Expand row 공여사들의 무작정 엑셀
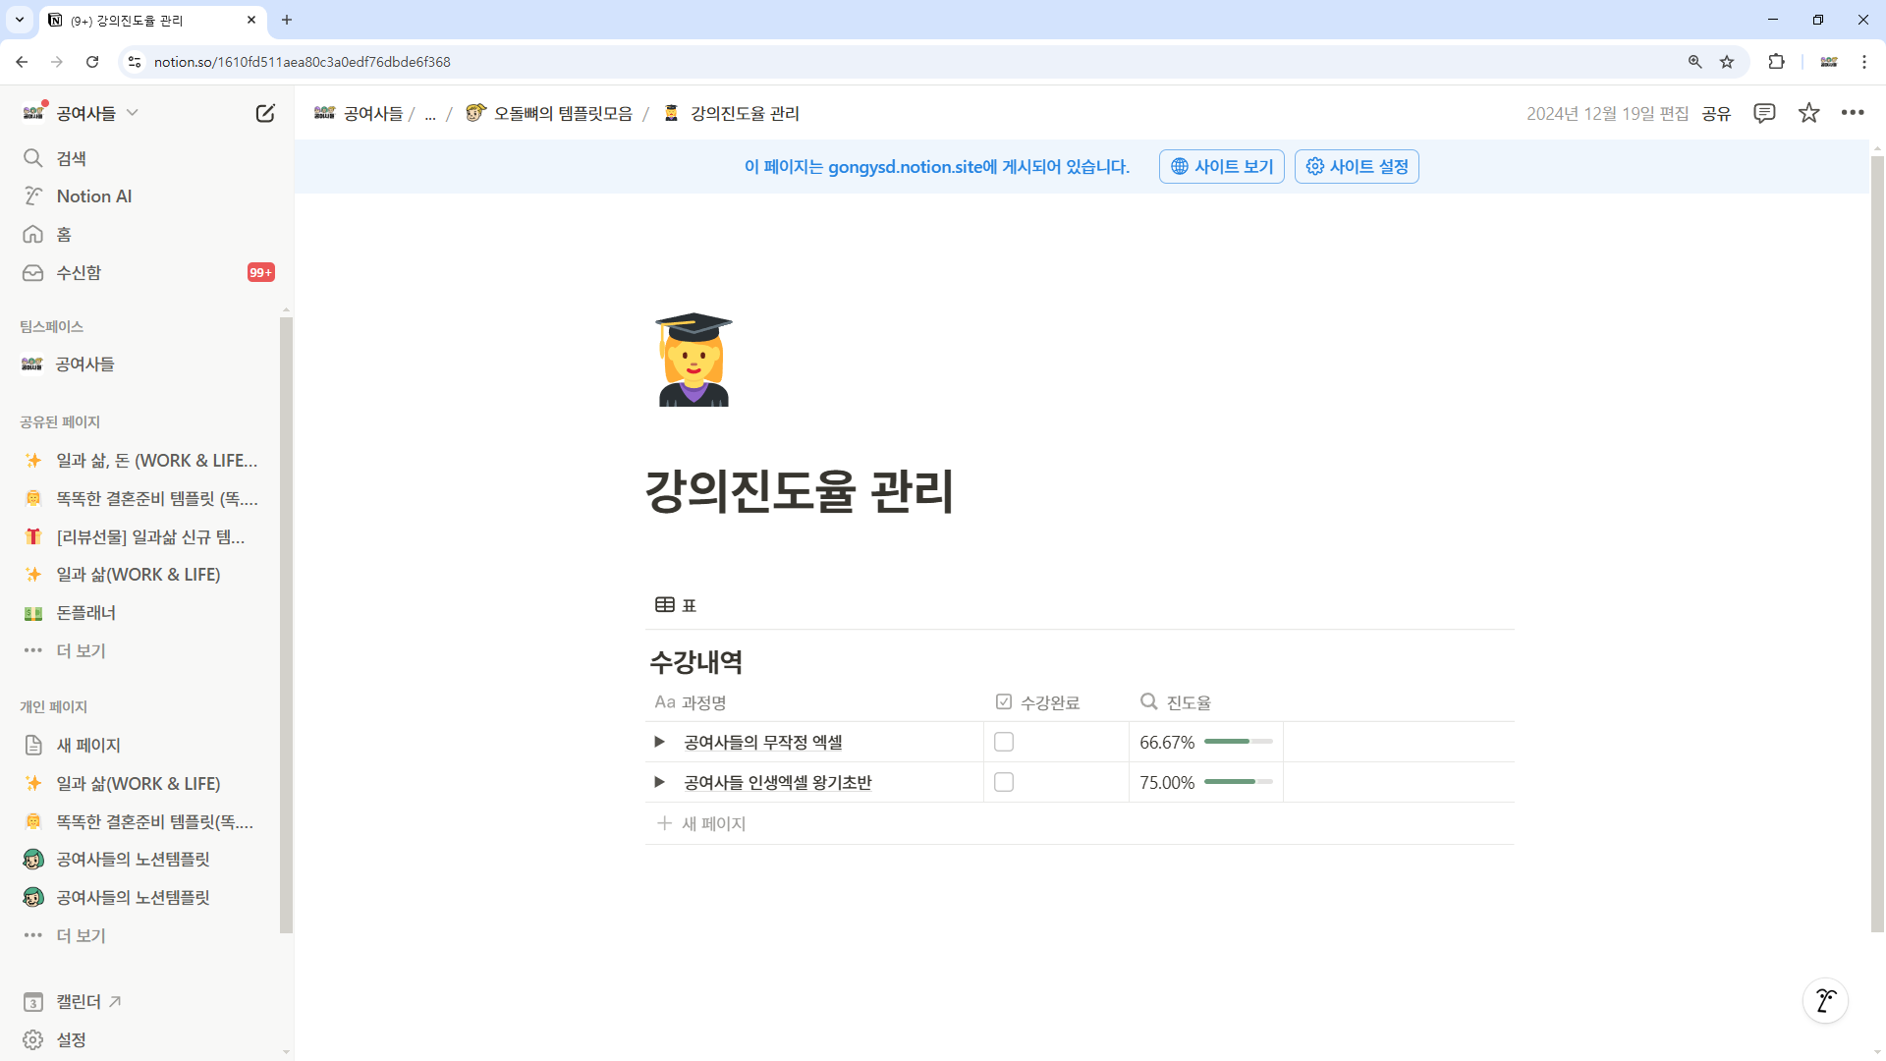 pyautogui.click(x=658, y=742)
